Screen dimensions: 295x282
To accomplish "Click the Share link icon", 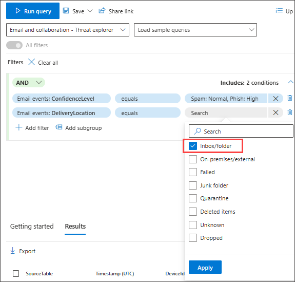I will [102, 11].
